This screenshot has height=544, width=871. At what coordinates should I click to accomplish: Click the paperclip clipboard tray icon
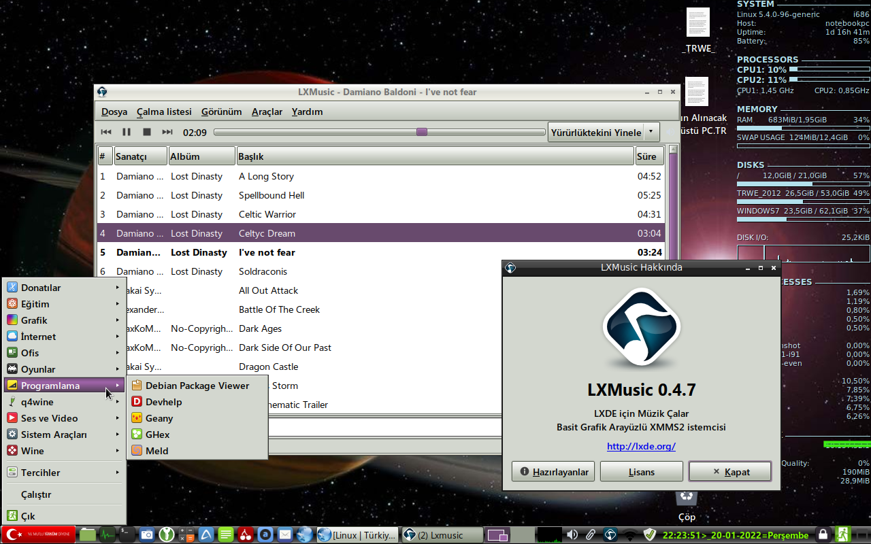point(591,534)
